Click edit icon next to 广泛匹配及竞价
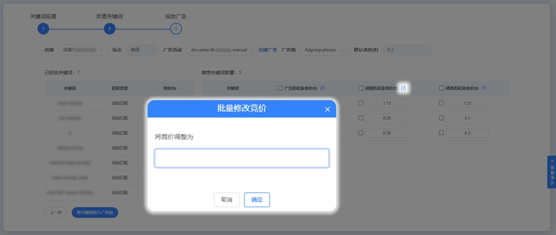Viewport: 556px width, 235px height. pos(323,88)
